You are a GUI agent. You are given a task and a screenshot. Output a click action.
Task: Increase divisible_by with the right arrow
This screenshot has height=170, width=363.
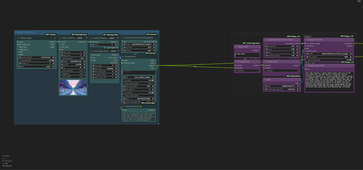[54, 63]
